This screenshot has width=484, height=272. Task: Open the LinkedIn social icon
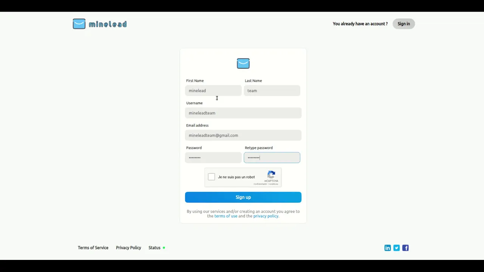tap(388, 248)
